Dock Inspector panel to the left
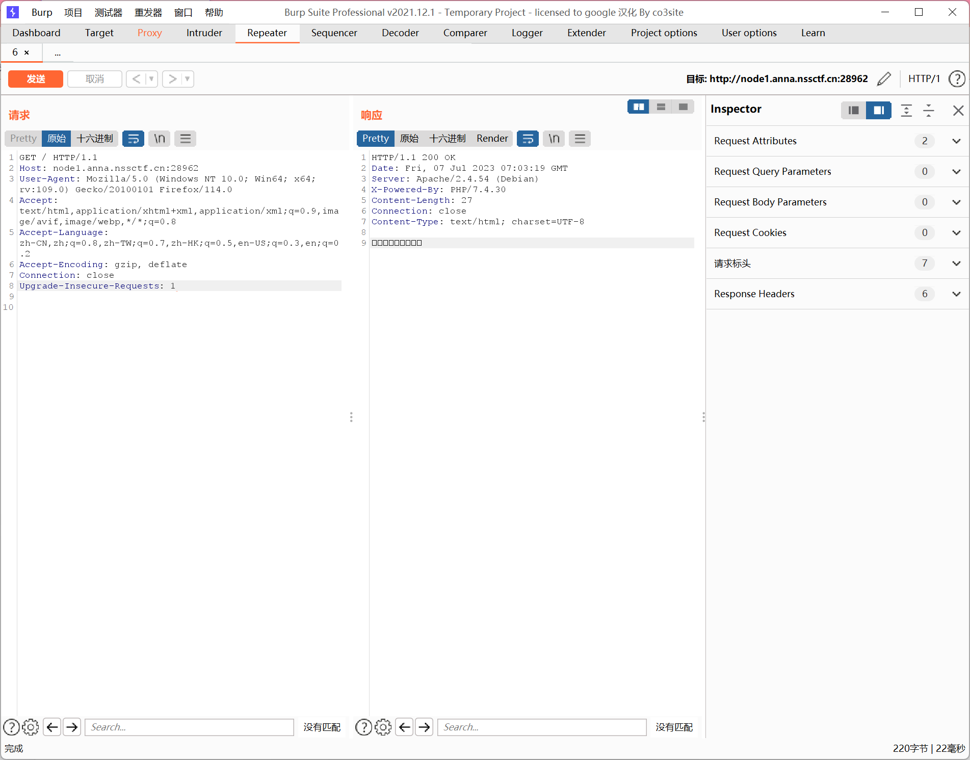970x760 pixels. click(x=854, y=110)
